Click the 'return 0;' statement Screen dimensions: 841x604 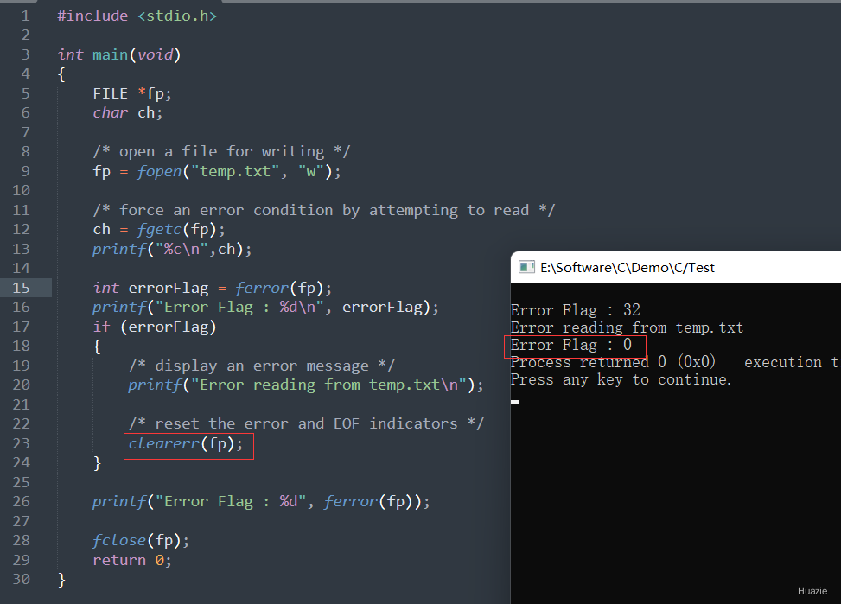click(x=132, y=561)
